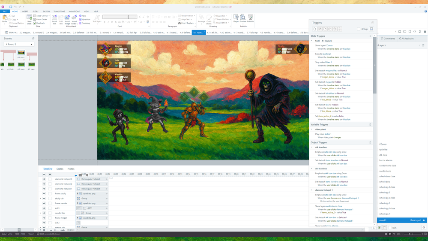Click the Quick Styles icon
The height and width of the screenshot is (241, 428).
click(209, 19)
